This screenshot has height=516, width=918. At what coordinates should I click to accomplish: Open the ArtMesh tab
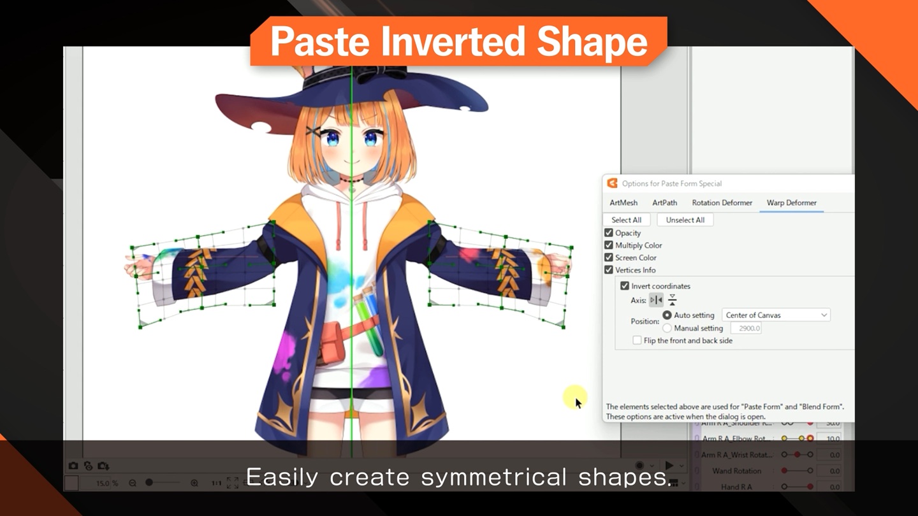[x=623, y=203]
